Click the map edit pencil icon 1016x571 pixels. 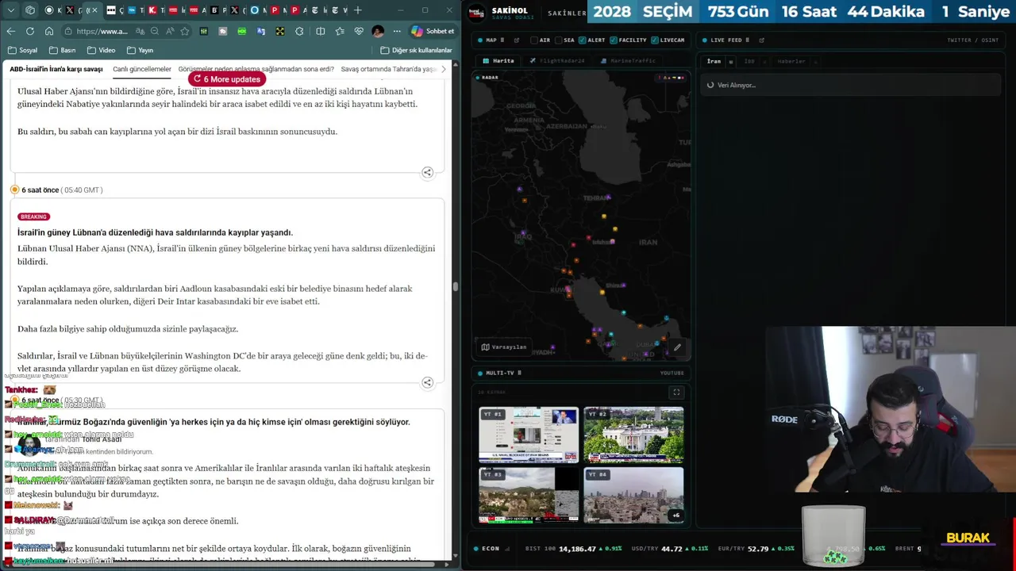(x=677, y=347)
